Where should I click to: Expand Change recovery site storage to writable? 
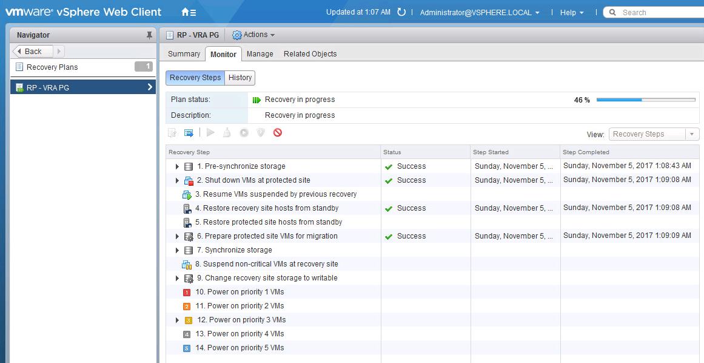pyautogui.click(x=178, y=278)
